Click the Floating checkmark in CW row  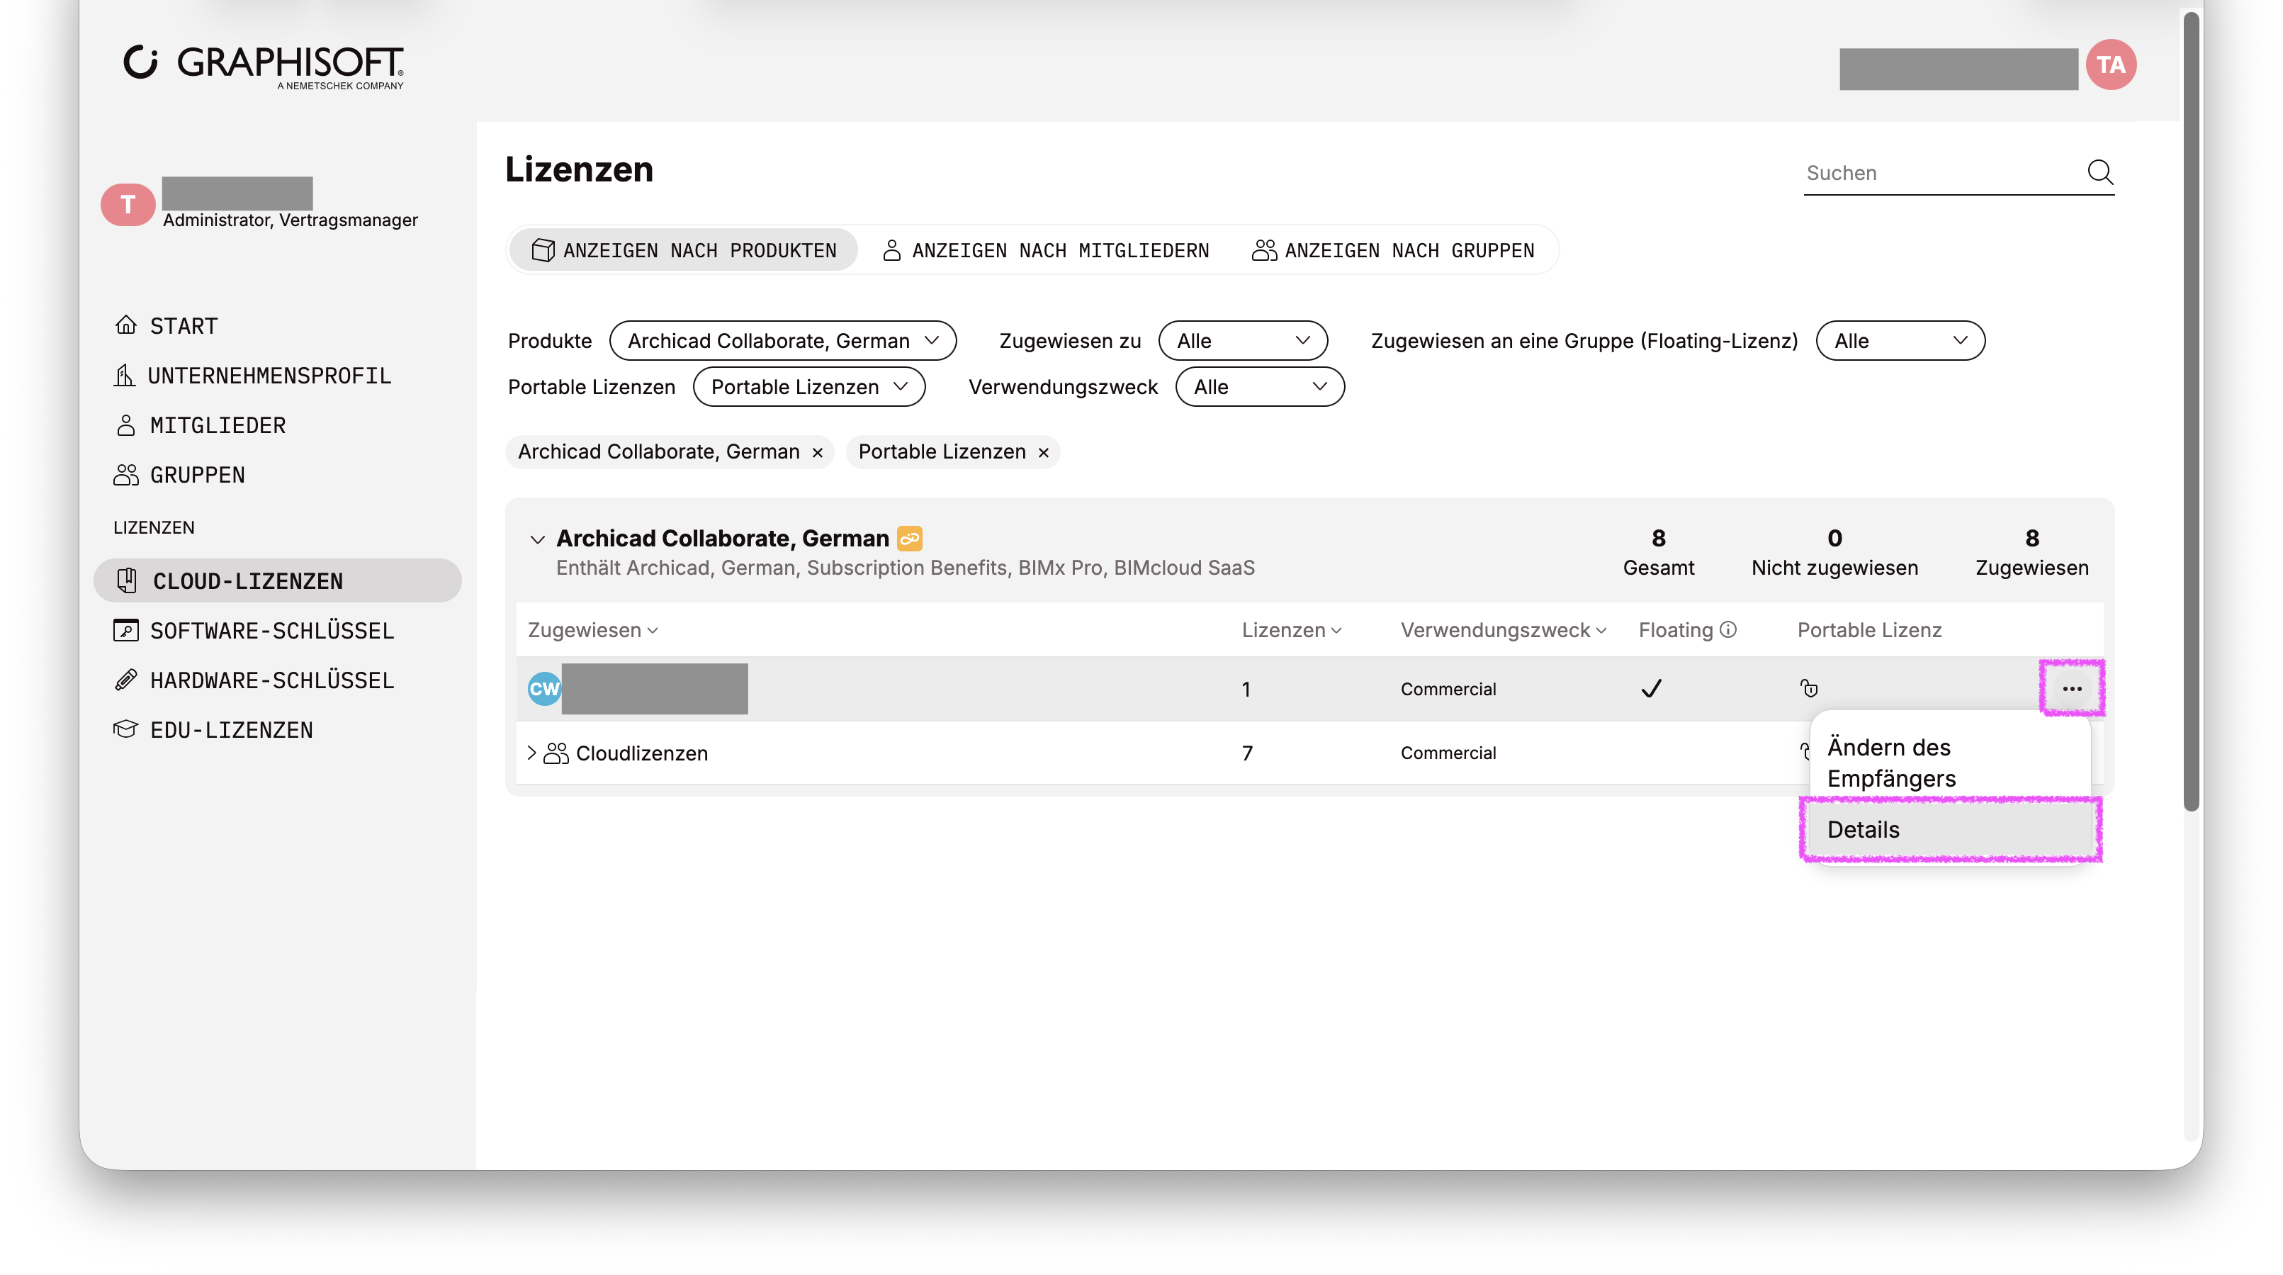click(1651, 689)
